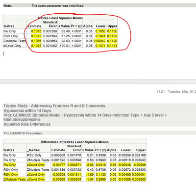This screenshot has height=185, width=196.
Task: Click the Upper limit 0.1114 cell
Action: coord(112,46)
